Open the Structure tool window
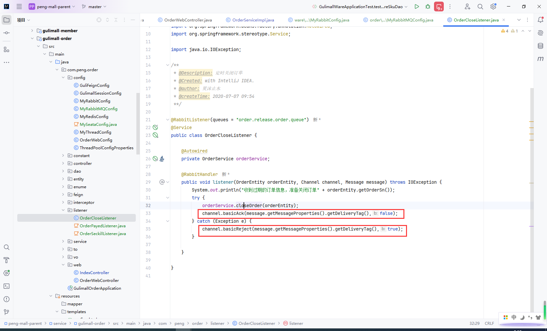547x331 pixels. 7,49
